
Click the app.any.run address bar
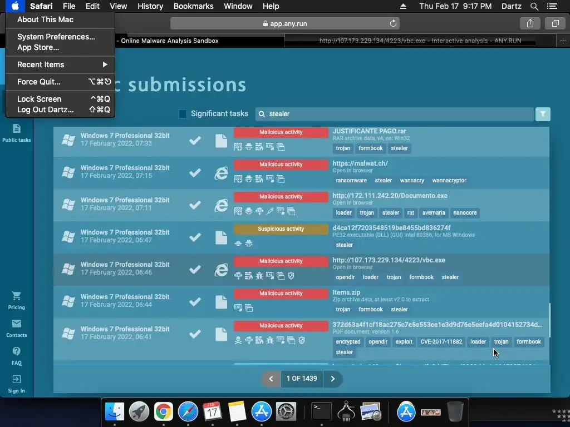click(x=284, y=23)
